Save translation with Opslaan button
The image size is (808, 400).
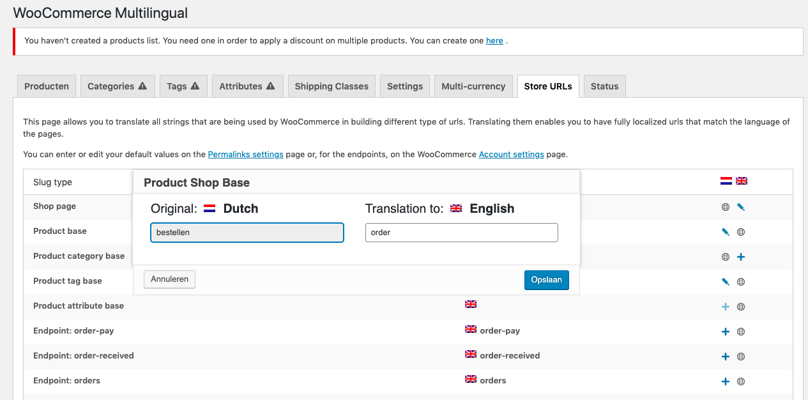tap(546, 280)
